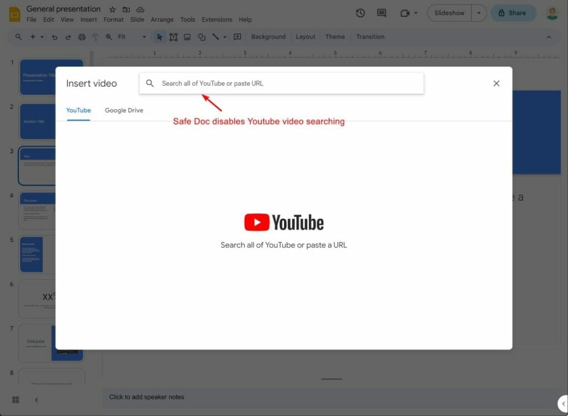The width and height of the screenshot is (568, 416).
Task: Click the paint format icon
Action: 95,37
